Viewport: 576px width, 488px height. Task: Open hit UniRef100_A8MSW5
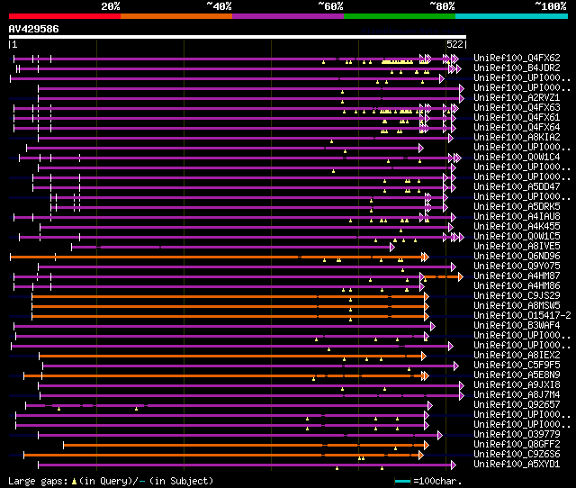pyautogui.click(x=517, y=306)
